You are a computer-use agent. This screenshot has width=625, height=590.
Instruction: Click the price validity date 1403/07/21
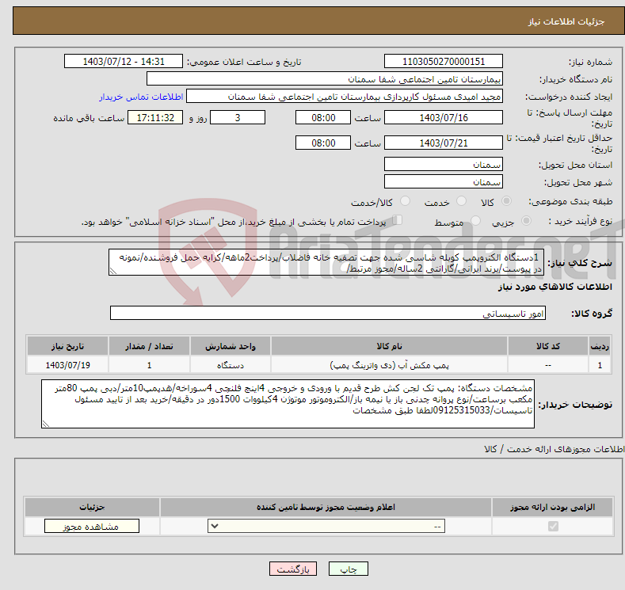click(x=444, y=143)
